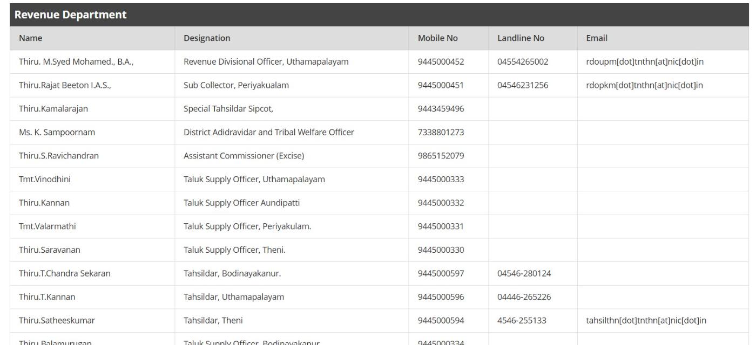756x345 pixels.
Task: Click the Revenue Department table title
Action: pos(70,15)
